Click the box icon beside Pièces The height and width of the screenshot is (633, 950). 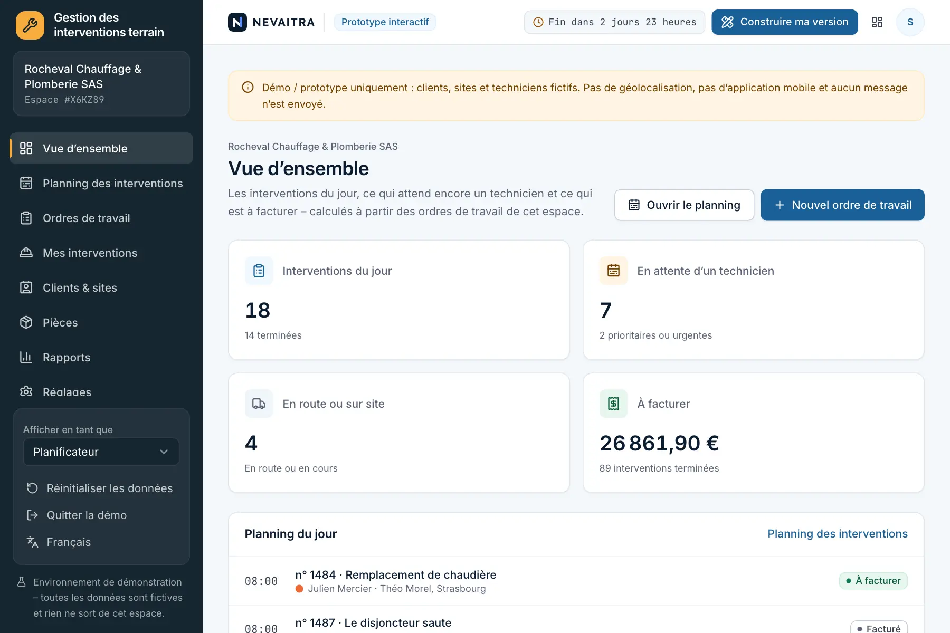26,322
